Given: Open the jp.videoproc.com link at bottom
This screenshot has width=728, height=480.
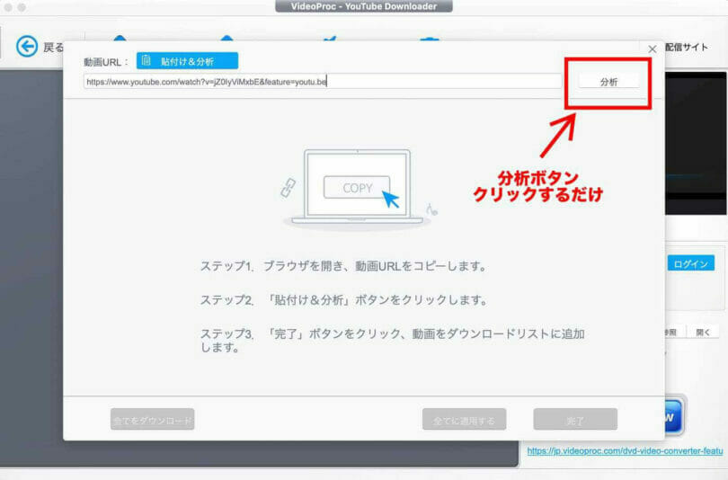Looking at the screenshot, I should [x=625, y=450].
